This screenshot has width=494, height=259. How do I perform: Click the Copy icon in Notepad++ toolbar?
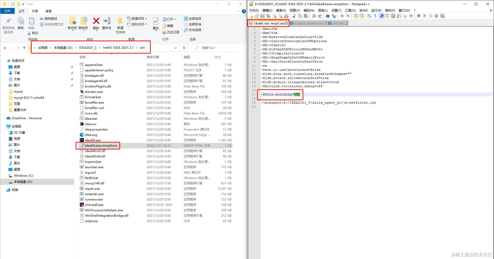pyautogui.click(x=300, y=16)
